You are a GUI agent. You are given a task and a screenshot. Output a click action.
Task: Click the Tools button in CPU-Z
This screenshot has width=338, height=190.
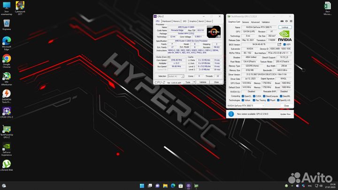[188, 82]
